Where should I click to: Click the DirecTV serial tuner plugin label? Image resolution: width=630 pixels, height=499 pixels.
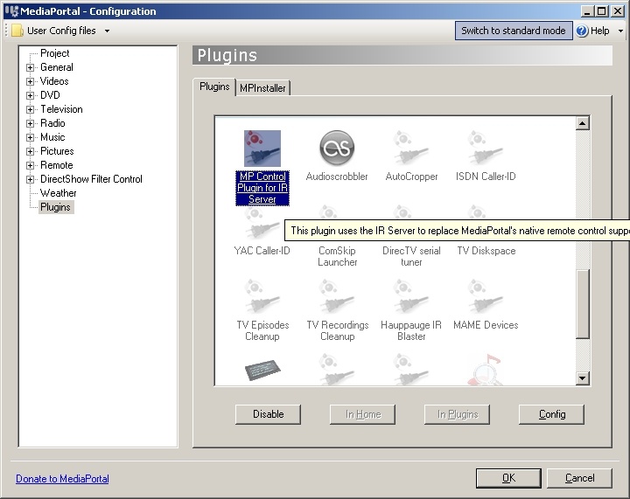(411, 256)
